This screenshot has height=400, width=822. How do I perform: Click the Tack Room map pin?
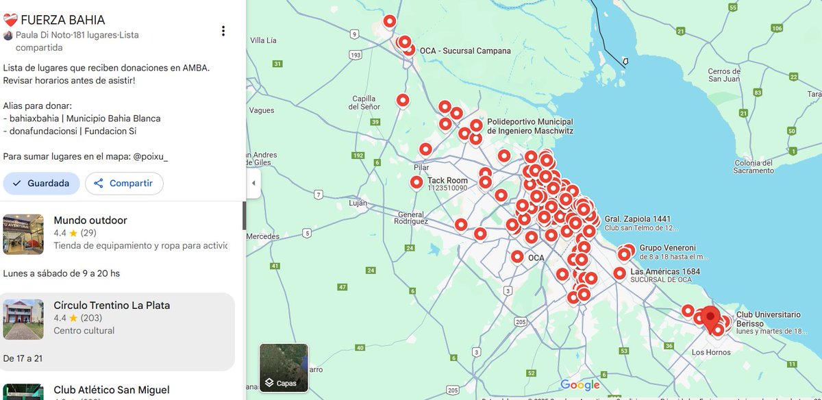pos(416,182)
